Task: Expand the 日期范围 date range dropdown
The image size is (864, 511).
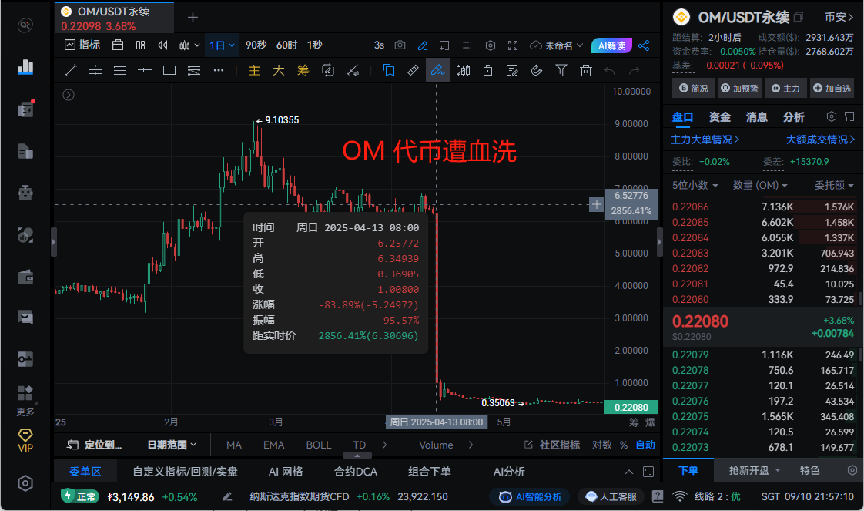Action: 172,445
